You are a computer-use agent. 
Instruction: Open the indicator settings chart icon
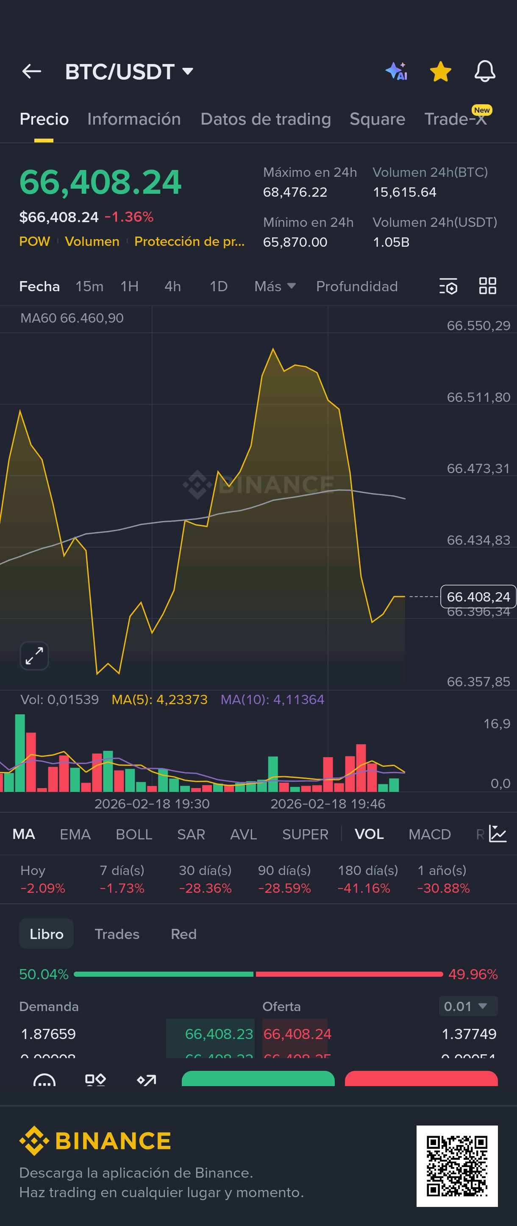coord(498,834)
